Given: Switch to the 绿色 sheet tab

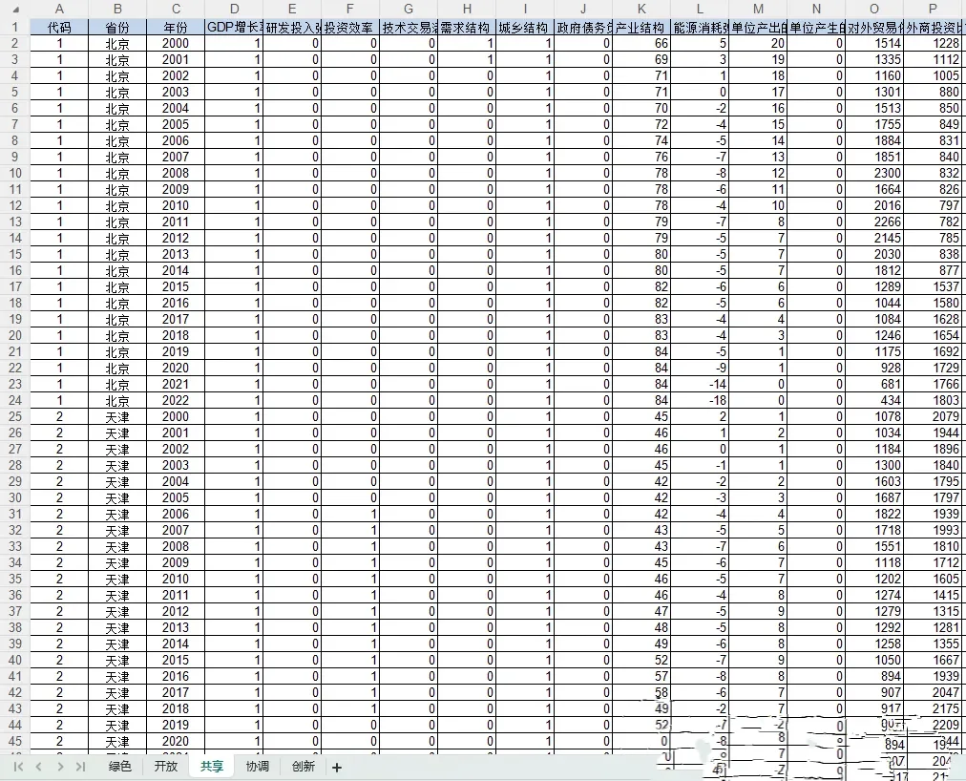Looking at the screenshot, I should click(119, 767).
